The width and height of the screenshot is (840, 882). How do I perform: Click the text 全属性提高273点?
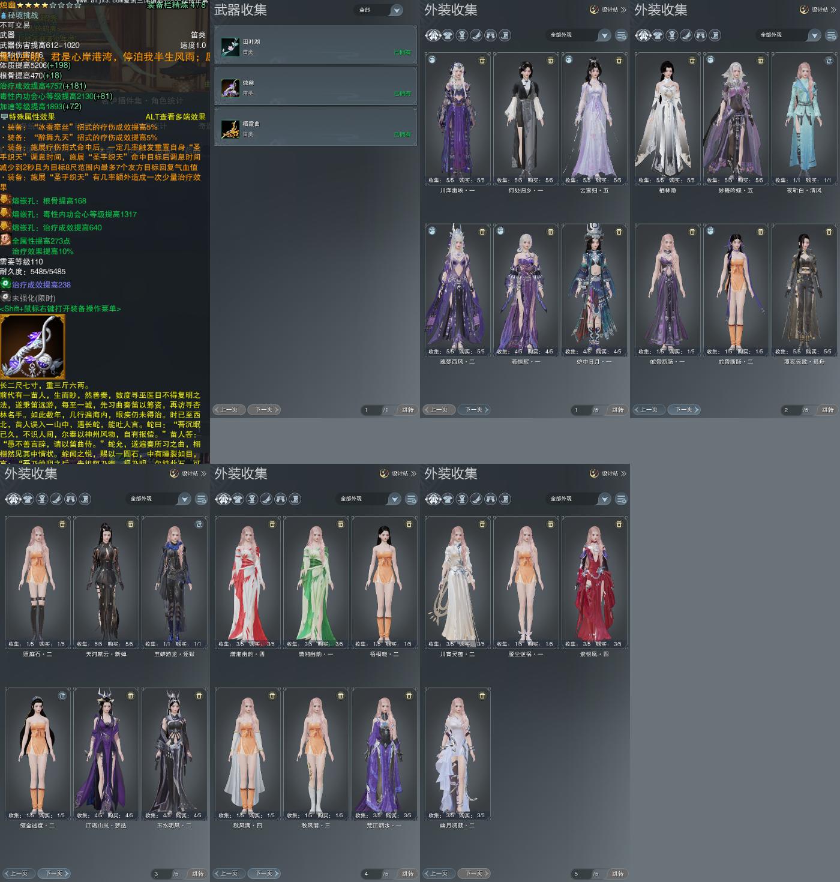(x=41, y=241)
